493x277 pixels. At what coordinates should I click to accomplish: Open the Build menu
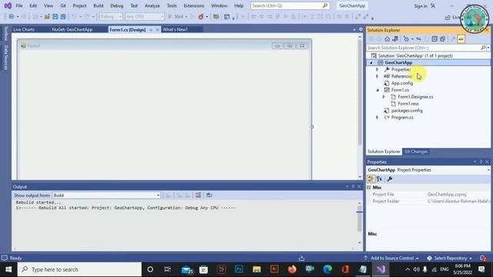(x=99, y=5)
